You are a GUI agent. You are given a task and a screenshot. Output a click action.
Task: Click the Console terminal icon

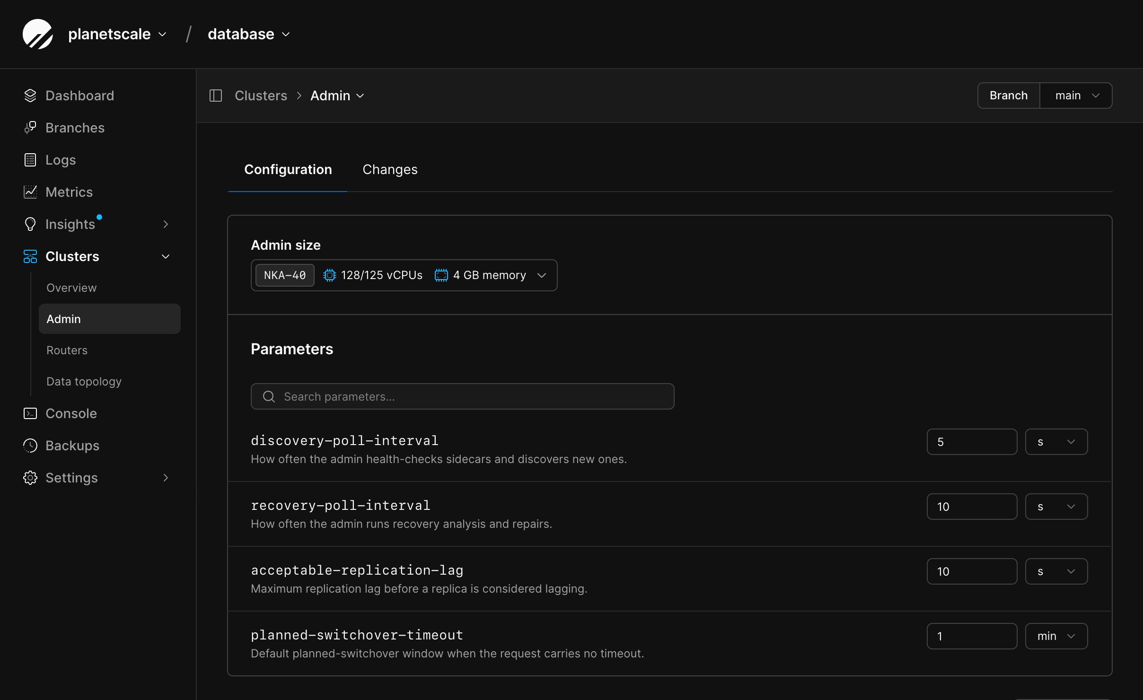(30, 413)
